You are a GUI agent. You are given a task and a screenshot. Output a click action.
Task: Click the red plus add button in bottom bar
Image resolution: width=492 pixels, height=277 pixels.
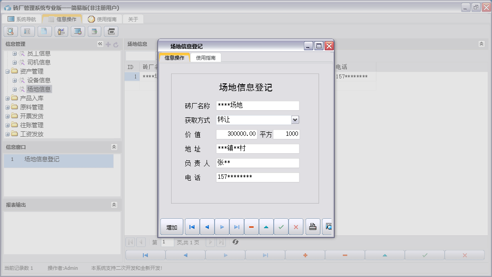(305, 255)
